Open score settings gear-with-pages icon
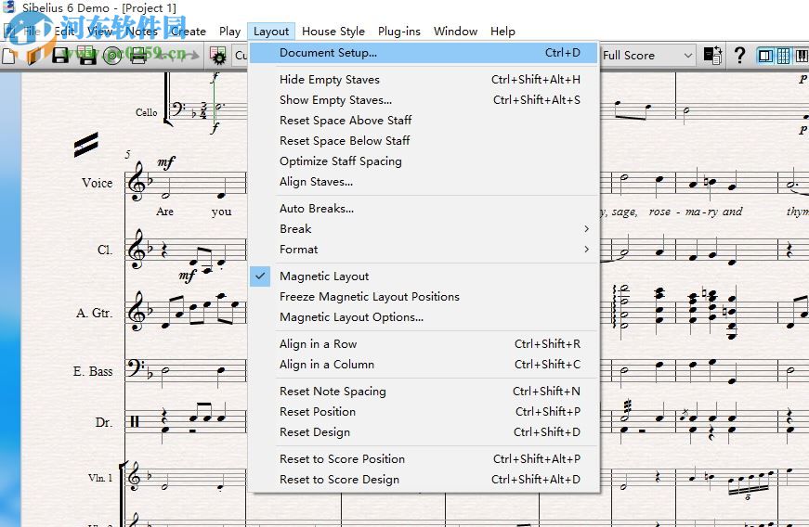Screen dimensions: 809x527 (218, 55)
